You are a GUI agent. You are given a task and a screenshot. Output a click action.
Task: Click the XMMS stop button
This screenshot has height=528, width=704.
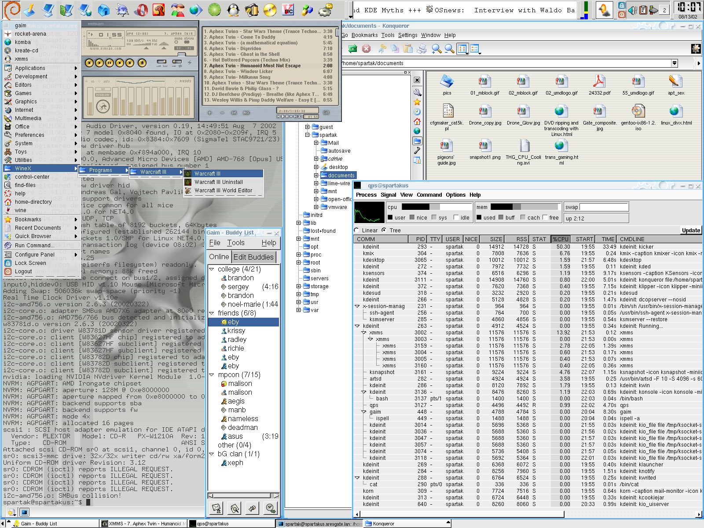click(x=120, y=63)
